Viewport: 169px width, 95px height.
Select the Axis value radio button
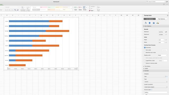tap(145, 50)
